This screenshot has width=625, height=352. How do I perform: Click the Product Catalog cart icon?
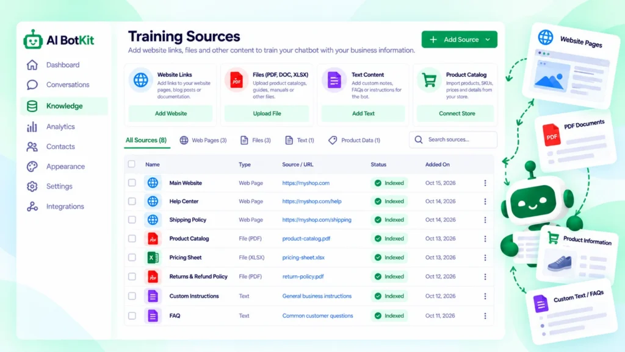click(429, 80)
